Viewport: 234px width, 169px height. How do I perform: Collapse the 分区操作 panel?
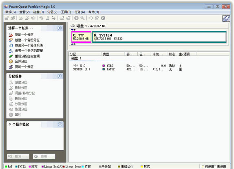60,76
